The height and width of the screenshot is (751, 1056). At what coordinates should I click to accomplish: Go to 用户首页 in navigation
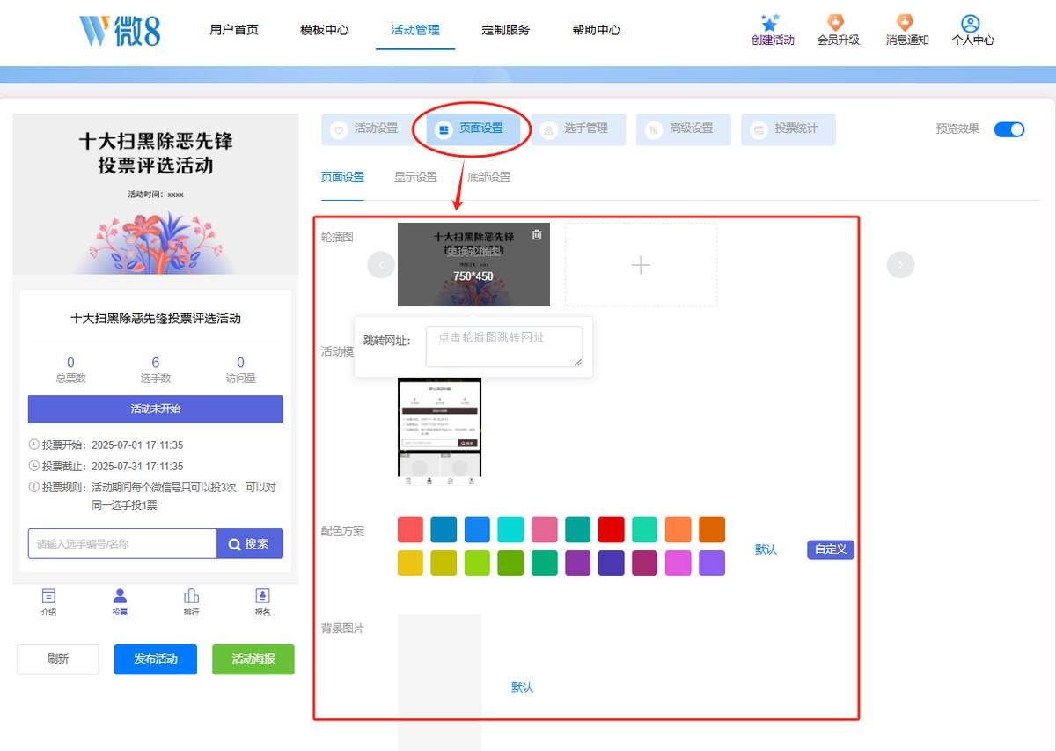click(234, 30)
